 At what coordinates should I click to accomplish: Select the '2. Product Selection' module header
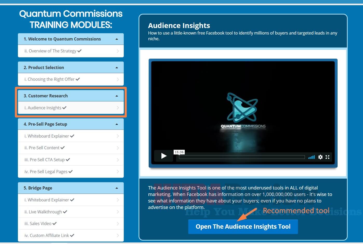tap(71, 67)
